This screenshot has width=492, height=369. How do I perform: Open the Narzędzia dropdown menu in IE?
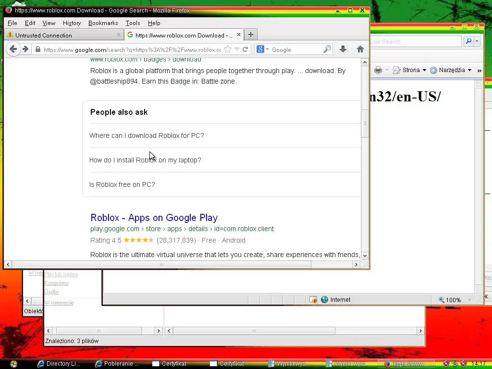(469, 70)
